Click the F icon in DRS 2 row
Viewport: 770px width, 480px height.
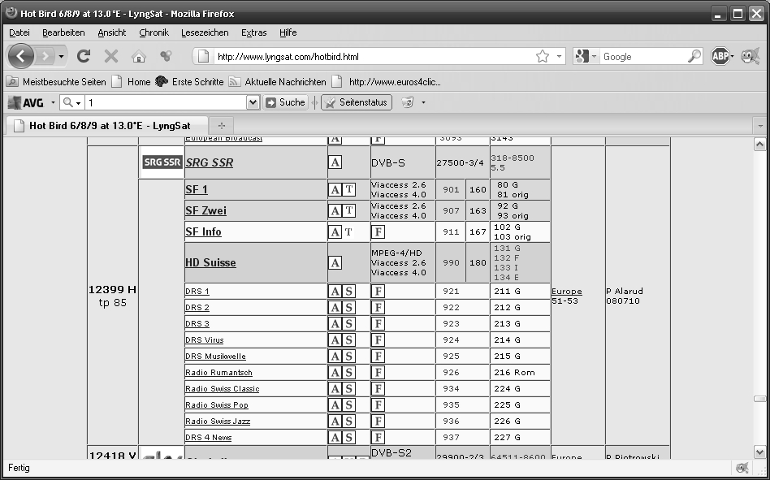click(x=378, y=307)
